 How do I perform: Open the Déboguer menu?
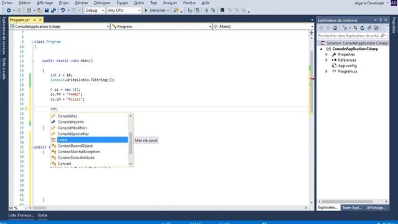[102, 2]
